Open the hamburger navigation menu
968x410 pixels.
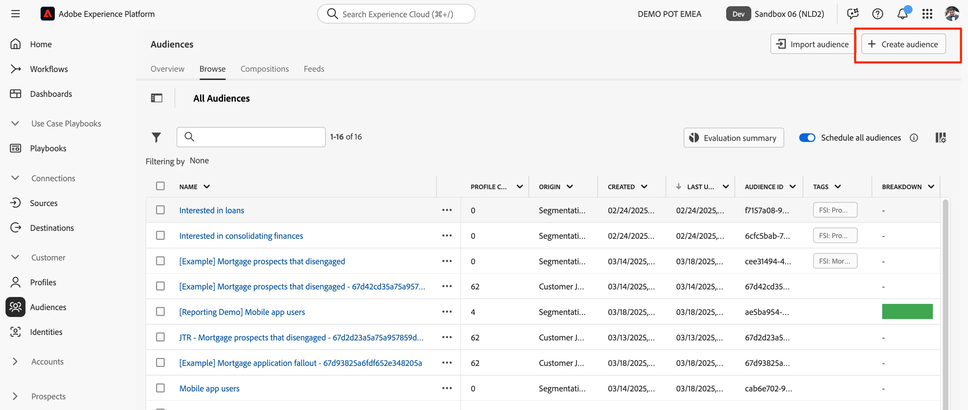tap(16, 14)
